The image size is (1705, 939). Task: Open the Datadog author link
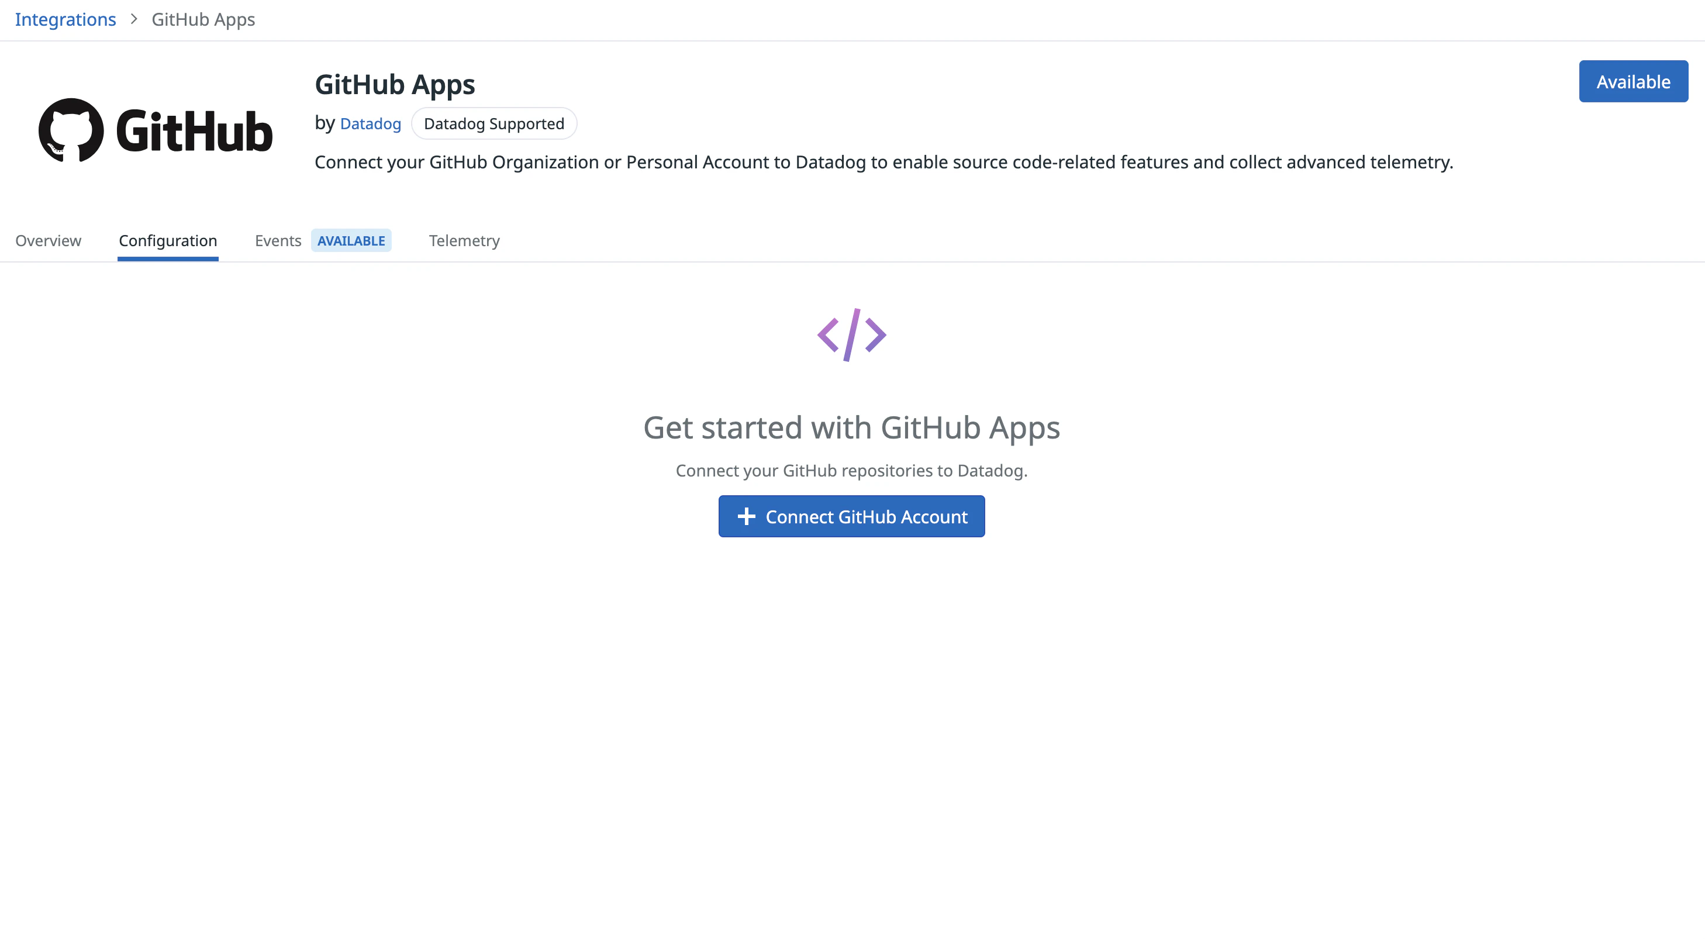pyautogui.click(x=371, y=124)
